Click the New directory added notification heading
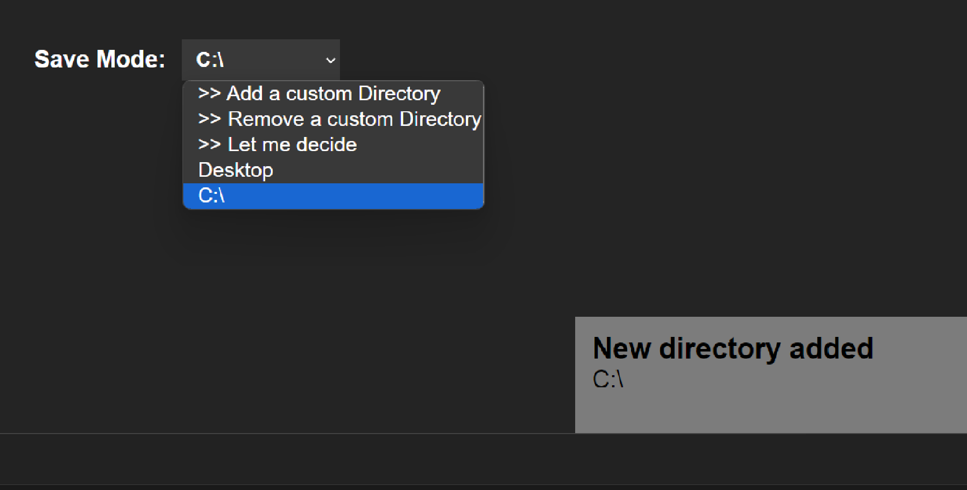This screenshot has width=967, height=490. (733, 348)
